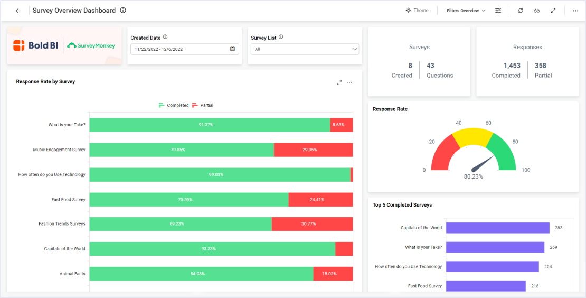The image size is (586, 298).
Task: Click the Capitals of the World purple bar
Action: coord(497,228)
